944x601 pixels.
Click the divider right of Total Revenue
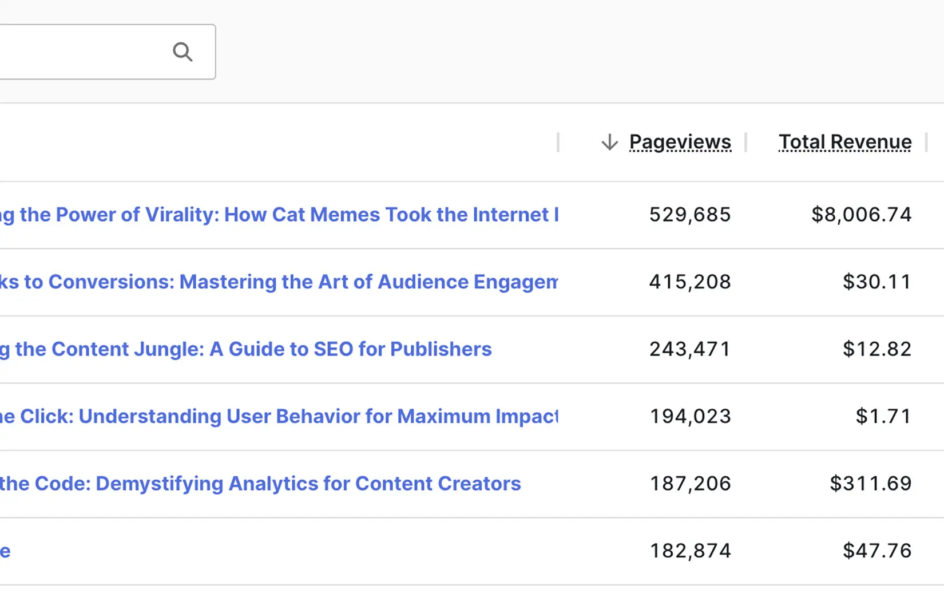pos(926,142)
